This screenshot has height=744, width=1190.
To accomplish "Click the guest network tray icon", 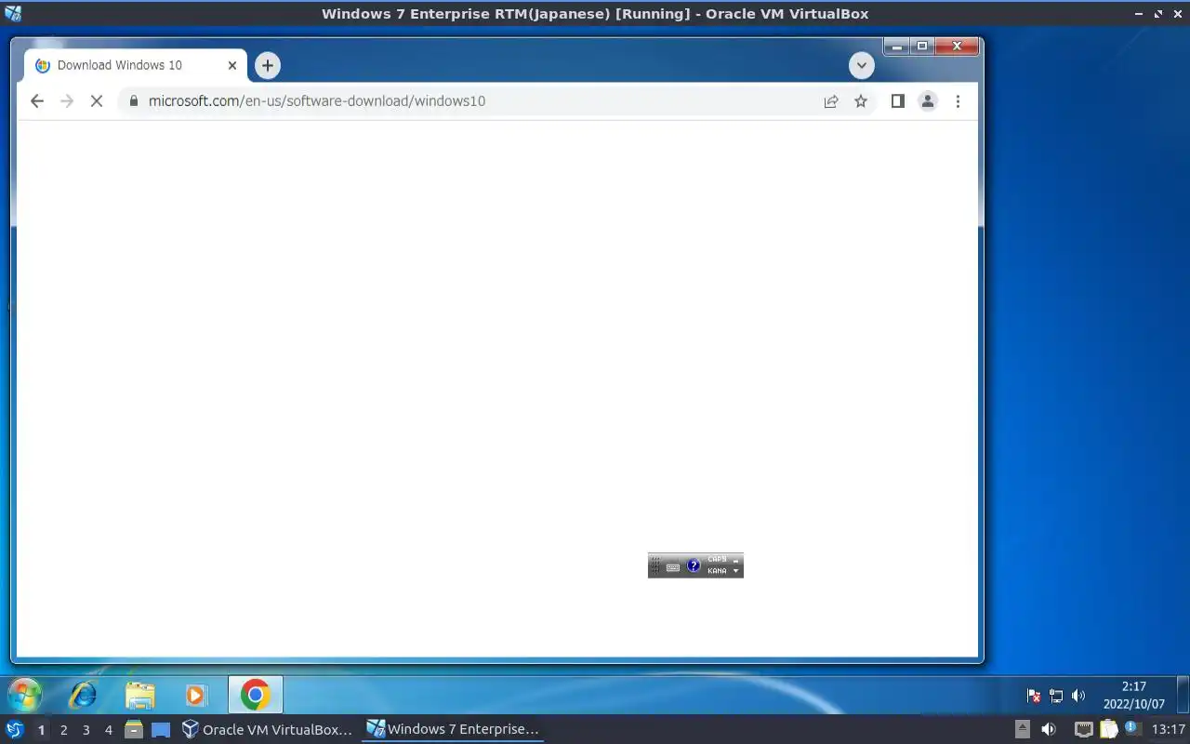I will point(1056,696).
